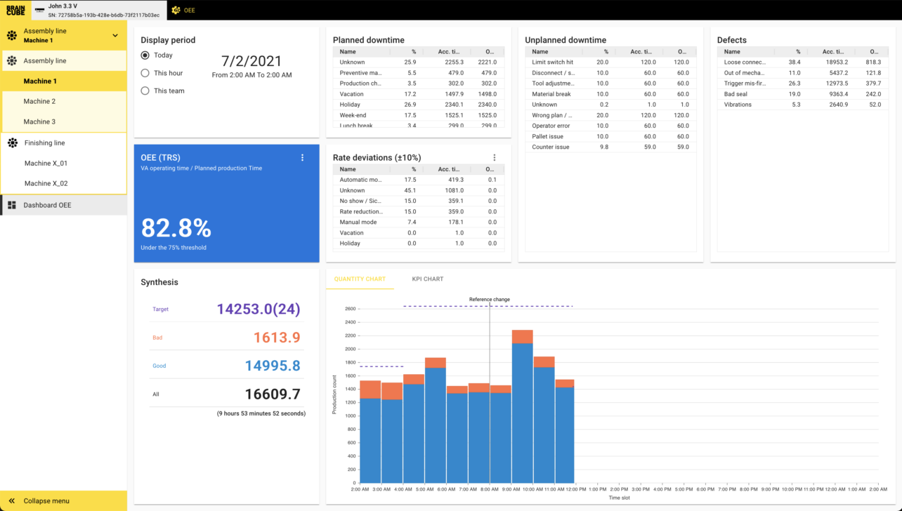Expand the Assembly line tree group
Screen dimensions: 902x511
click(45, 61)
